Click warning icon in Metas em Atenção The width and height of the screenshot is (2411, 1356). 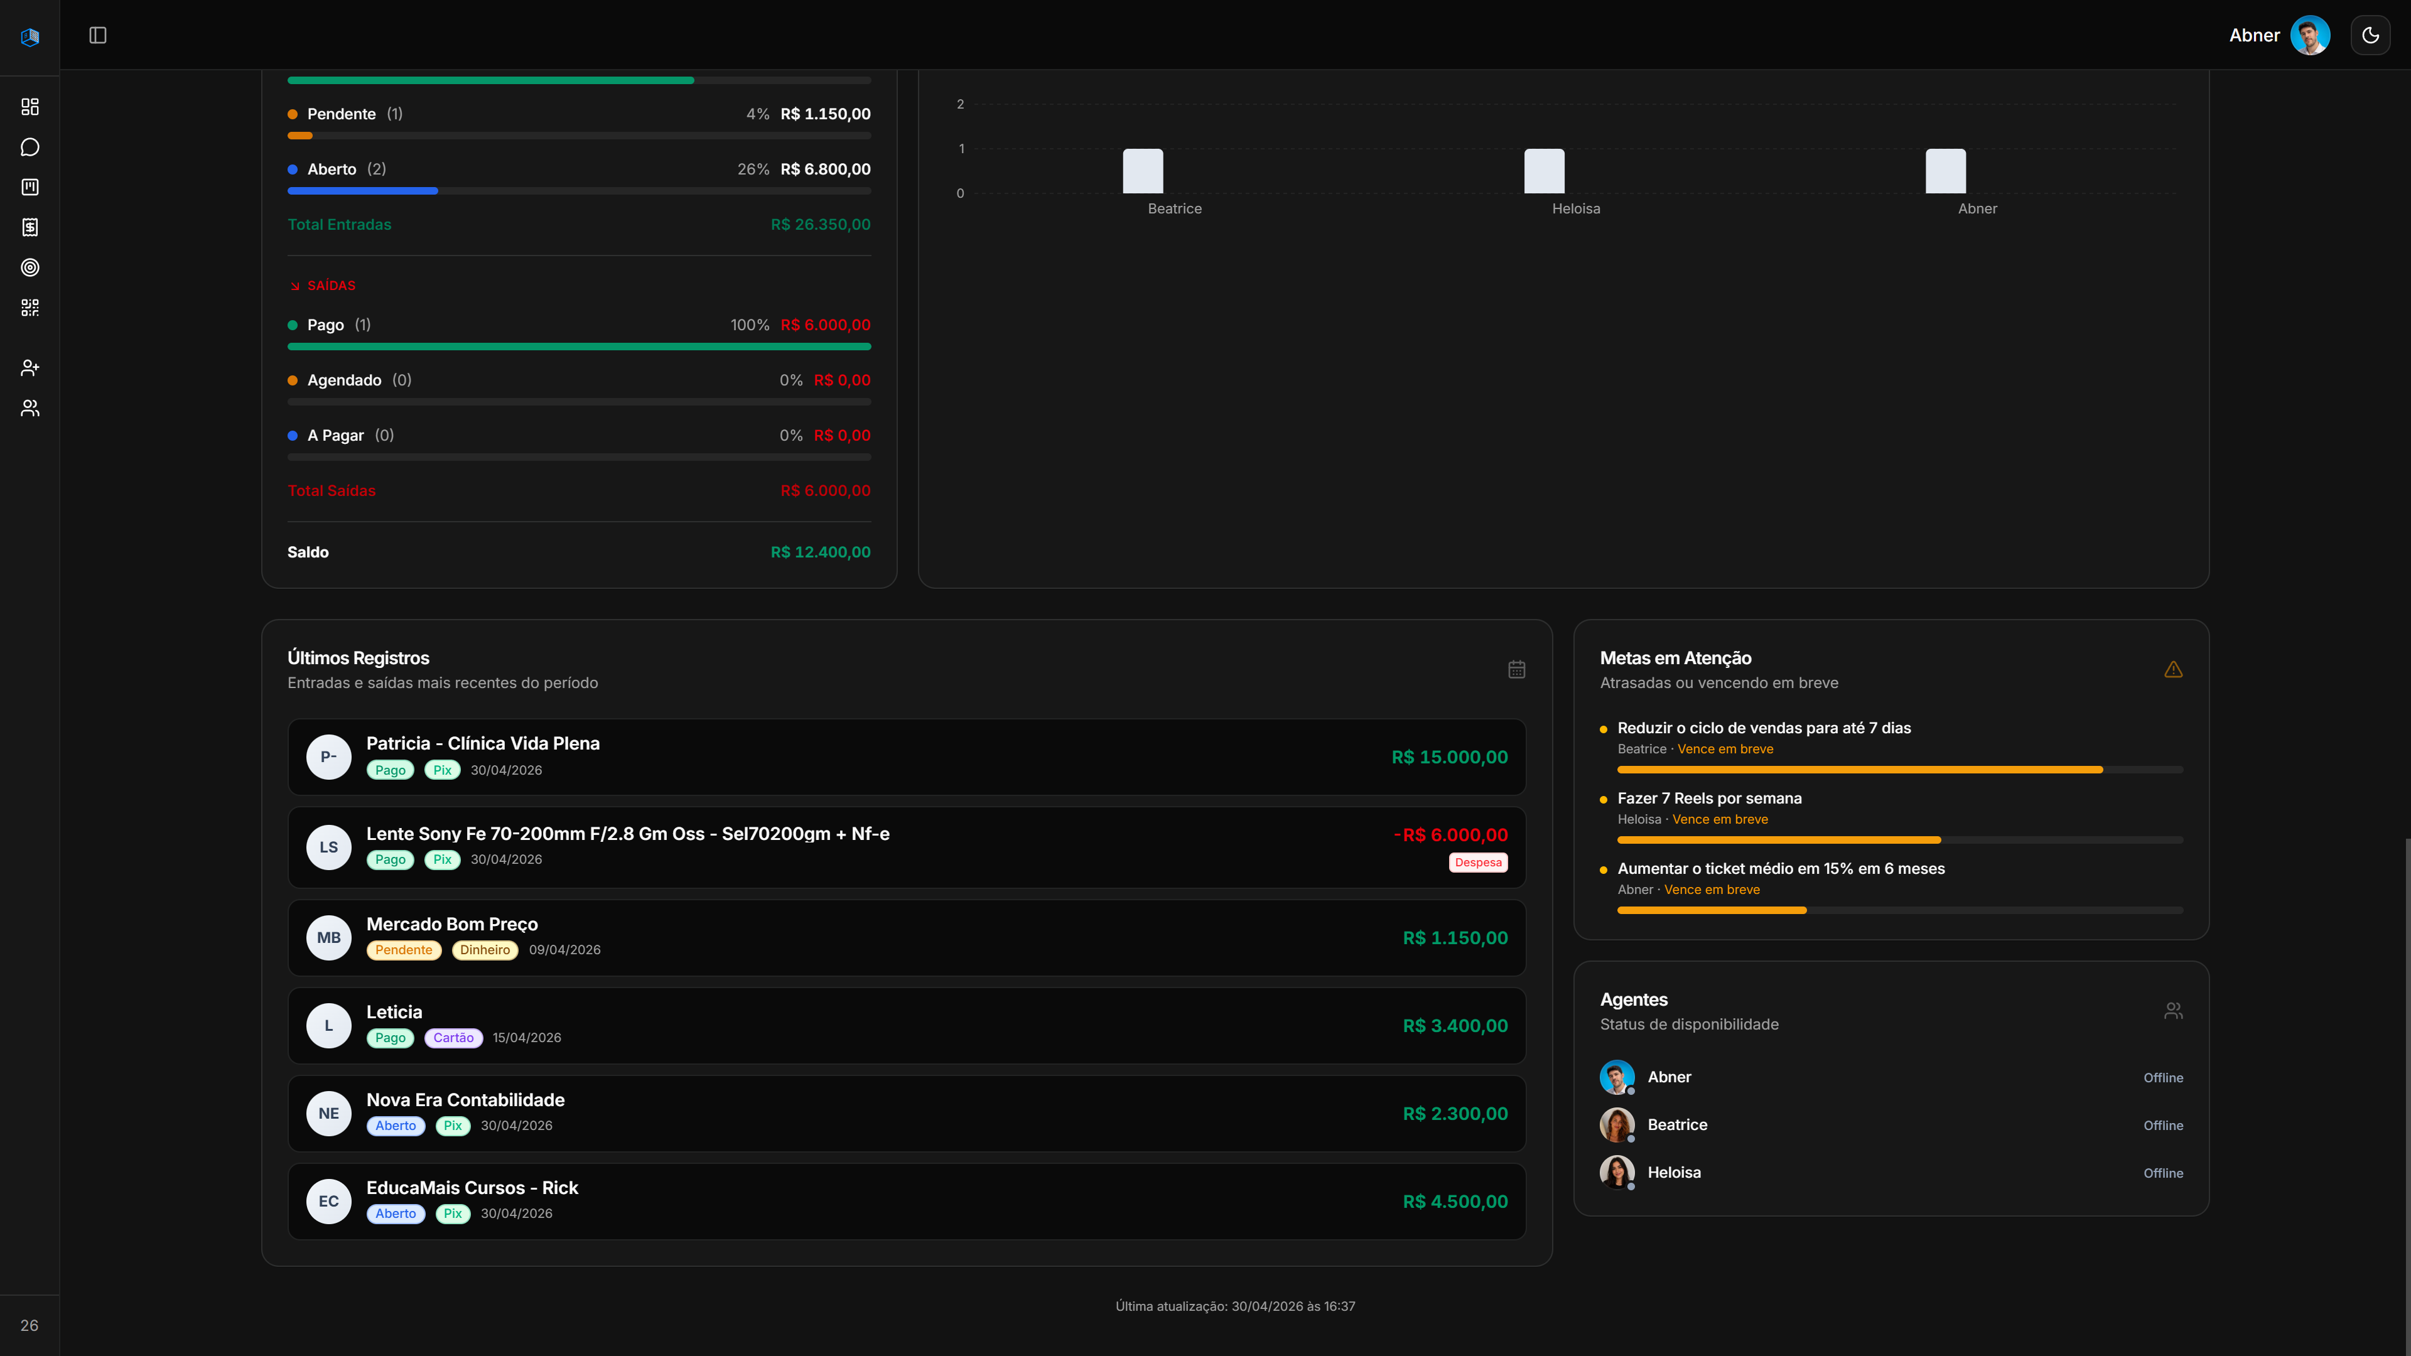(x=2173, y=669)
